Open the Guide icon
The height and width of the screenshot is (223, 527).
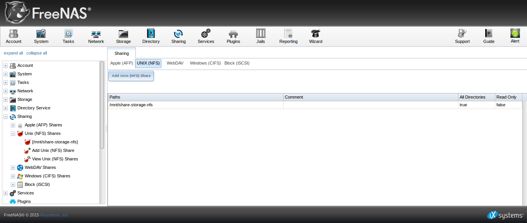(488, 36)
